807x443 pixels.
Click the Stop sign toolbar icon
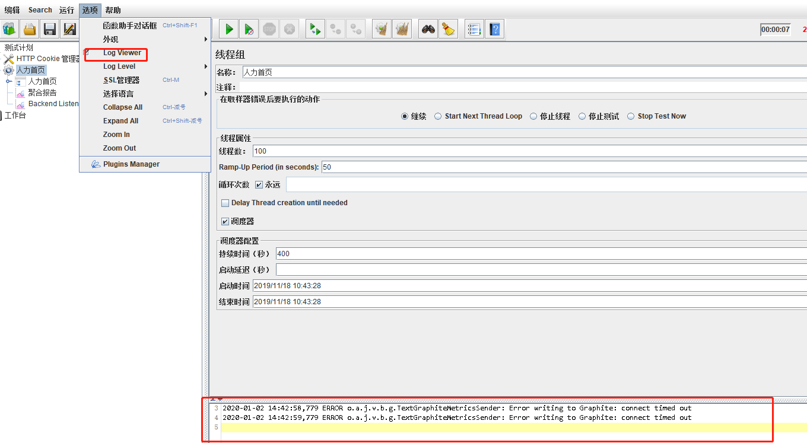[x=269, y=28]
